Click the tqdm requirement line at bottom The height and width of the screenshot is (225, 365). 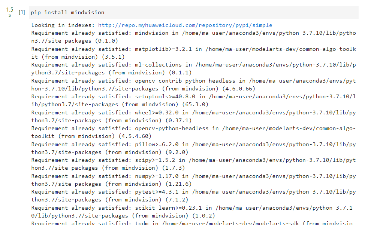pos(192,223)
